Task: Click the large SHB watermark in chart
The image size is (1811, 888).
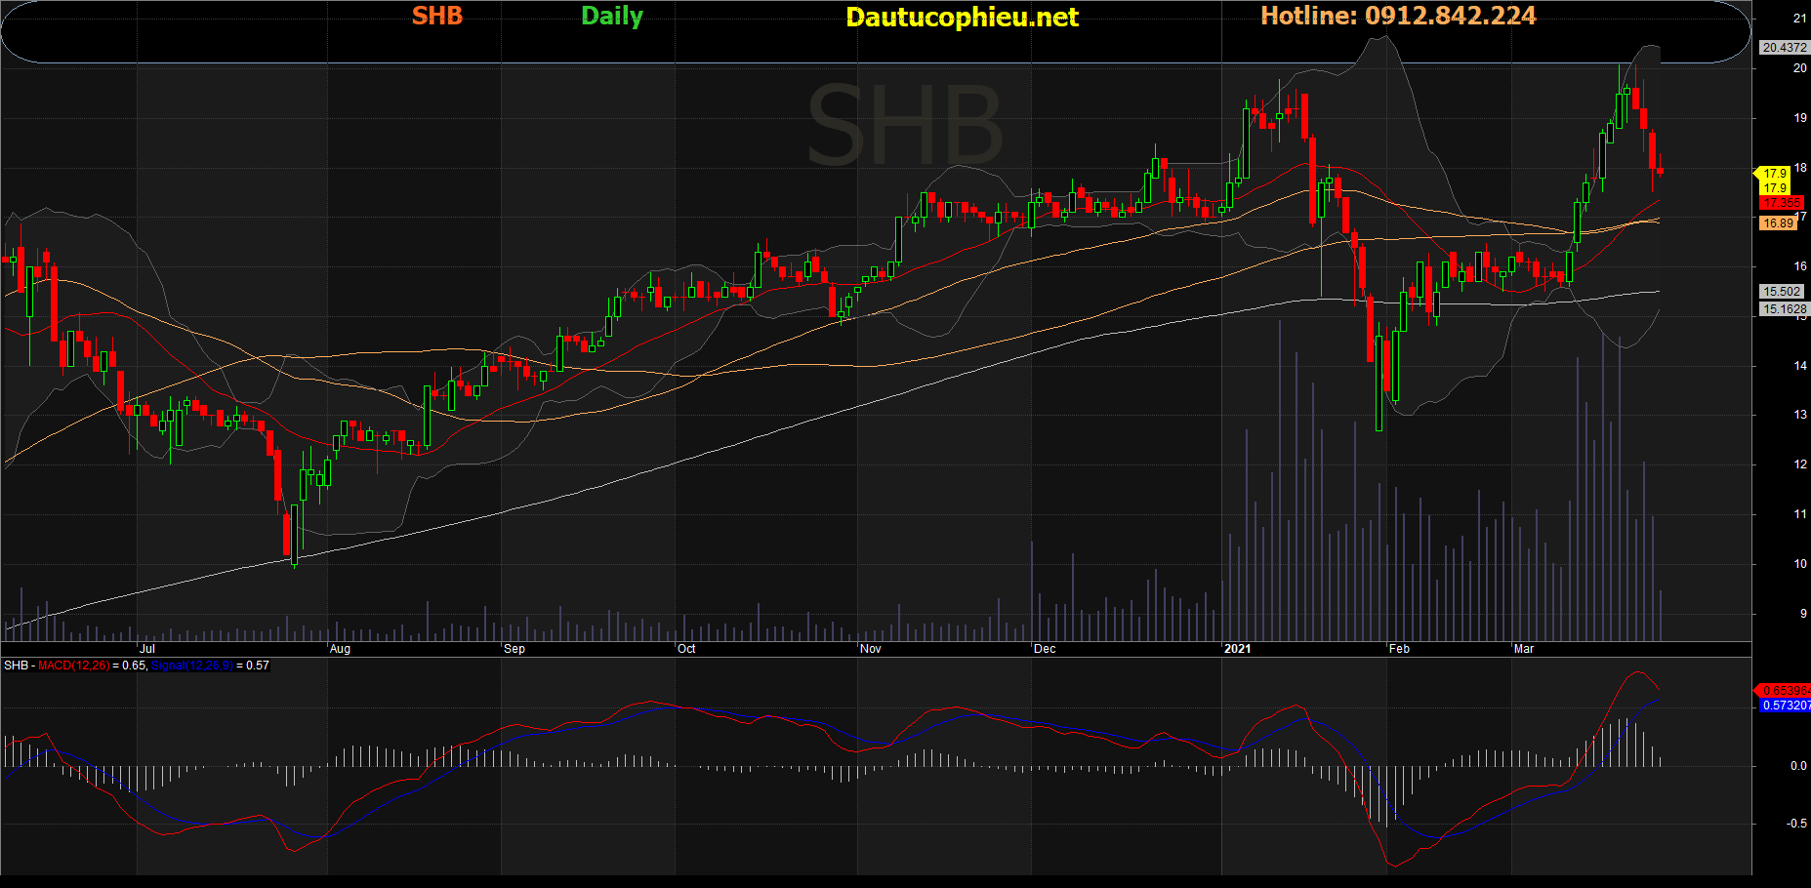Action: [904, 127]
